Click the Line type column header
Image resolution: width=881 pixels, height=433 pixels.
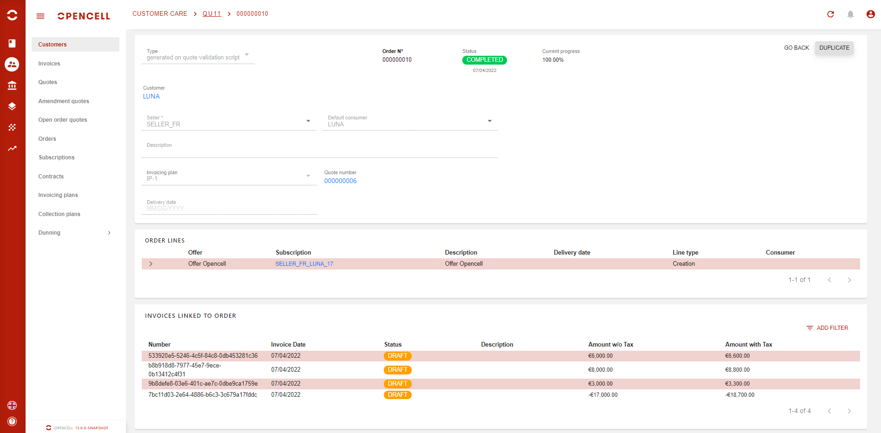coord(685,253)
